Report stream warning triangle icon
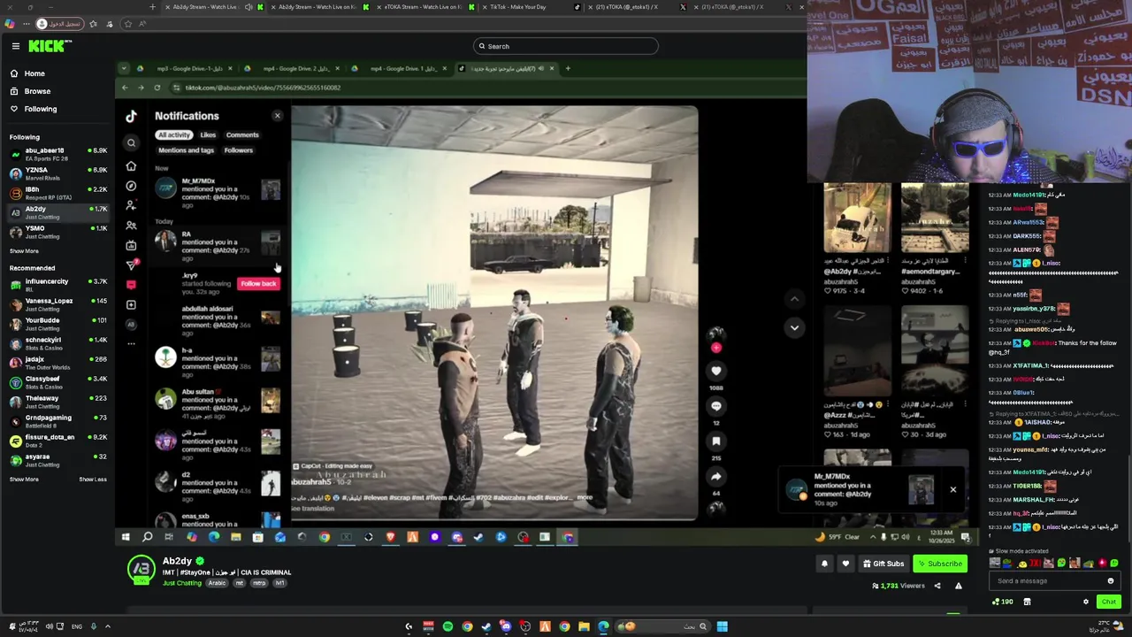Screen dimensions: 1132x637 [958, 586]
